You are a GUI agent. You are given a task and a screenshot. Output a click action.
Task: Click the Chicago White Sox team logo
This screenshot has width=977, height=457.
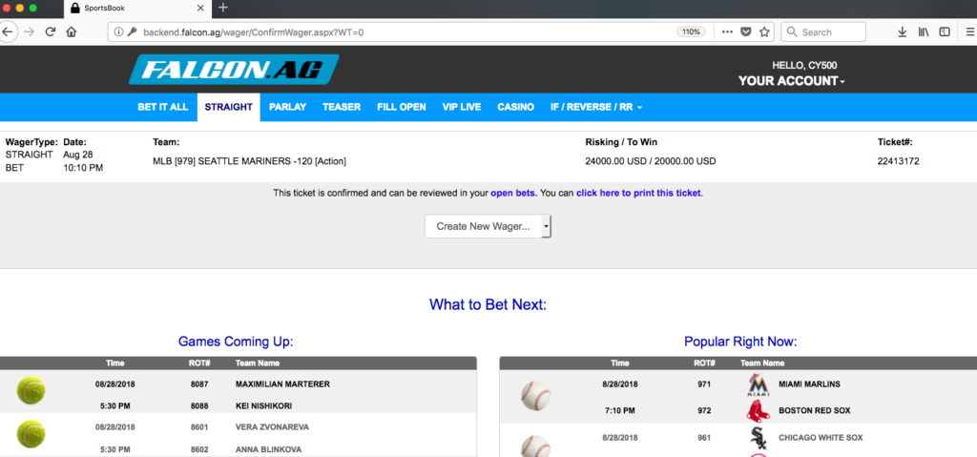coord(758,438)
